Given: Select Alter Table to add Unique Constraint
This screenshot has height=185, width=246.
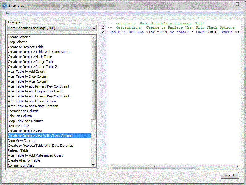Looking at the screenshot, I should coord(35,91).
